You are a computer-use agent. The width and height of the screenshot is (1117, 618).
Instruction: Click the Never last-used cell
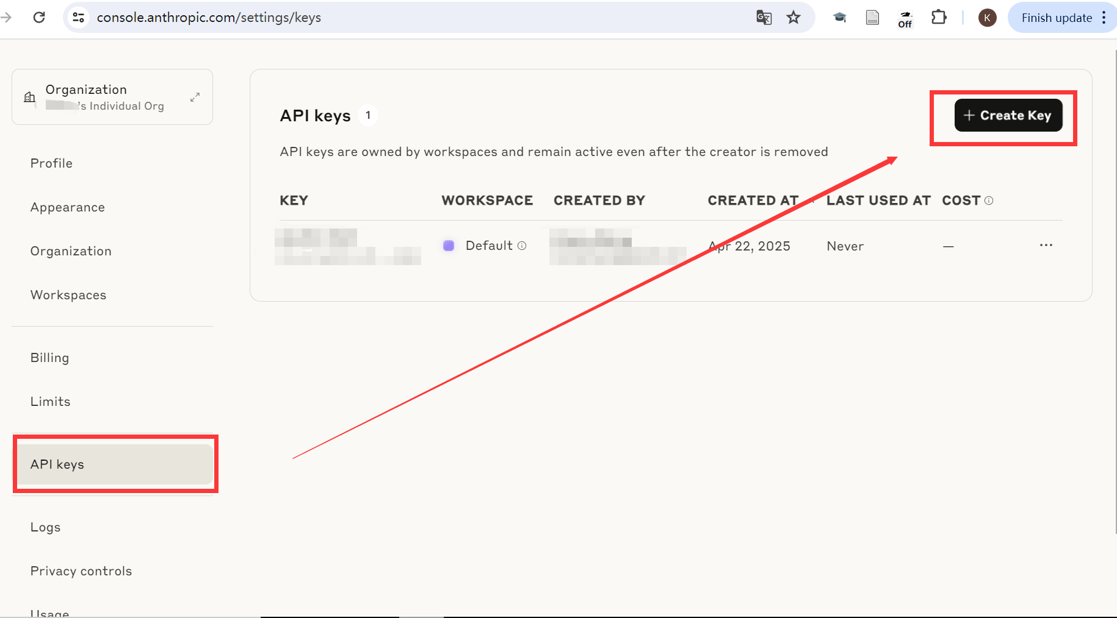click(x=845, y=246)
